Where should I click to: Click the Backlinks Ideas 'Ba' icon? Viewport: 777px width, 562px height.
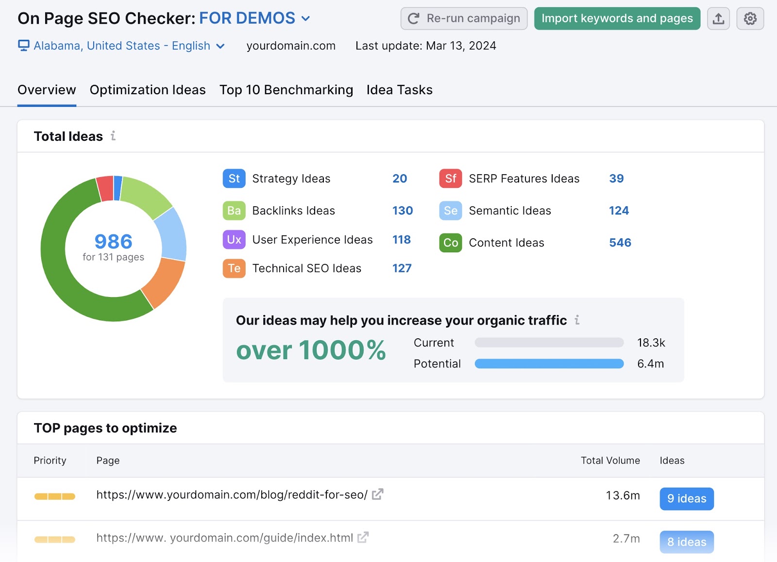coord(234,211)
